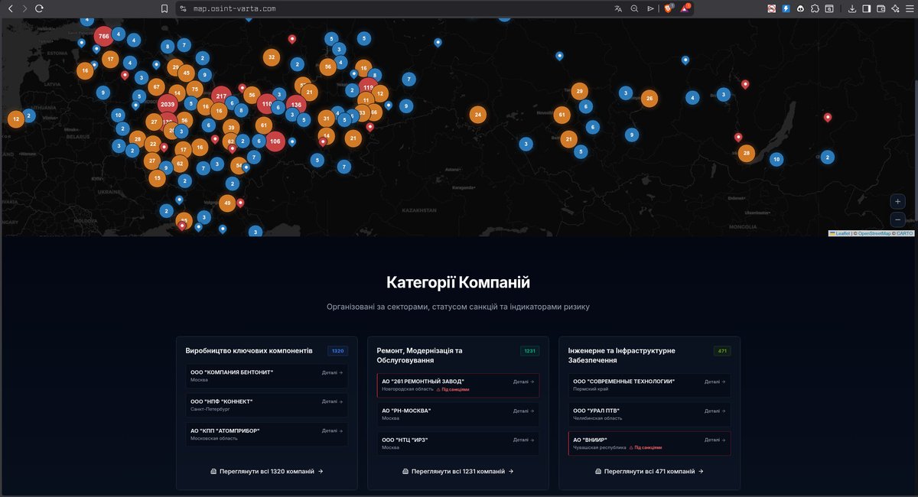This screenshot has width=918, height=497.
Task: Click the 1231 count badge
Action: tap(529, 351)
